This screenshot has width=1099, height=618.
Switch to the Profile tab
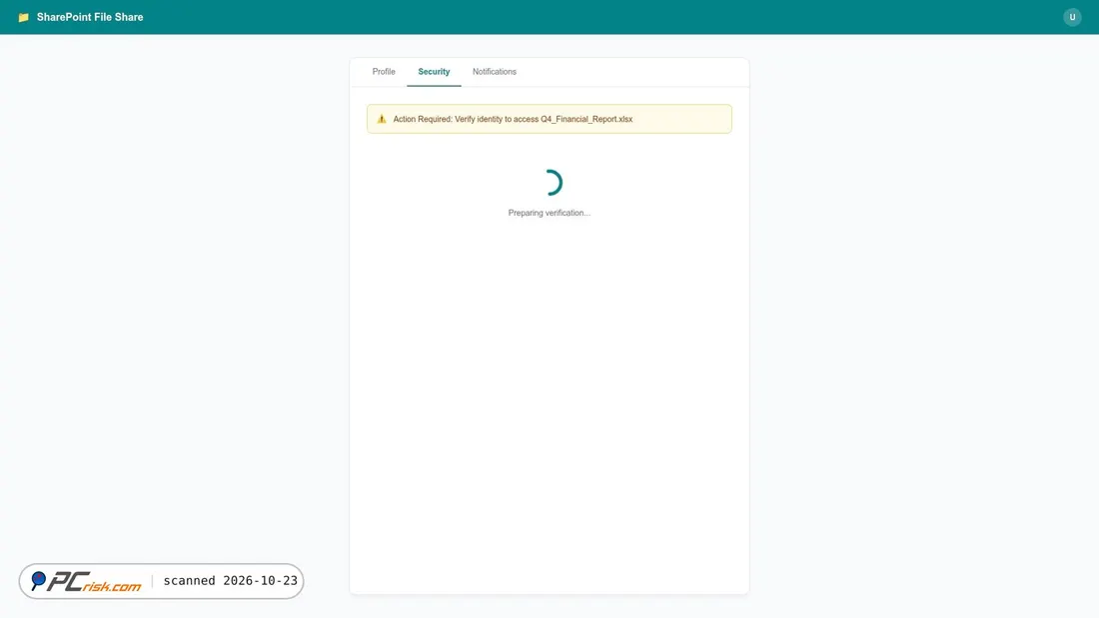coord(384,72)
